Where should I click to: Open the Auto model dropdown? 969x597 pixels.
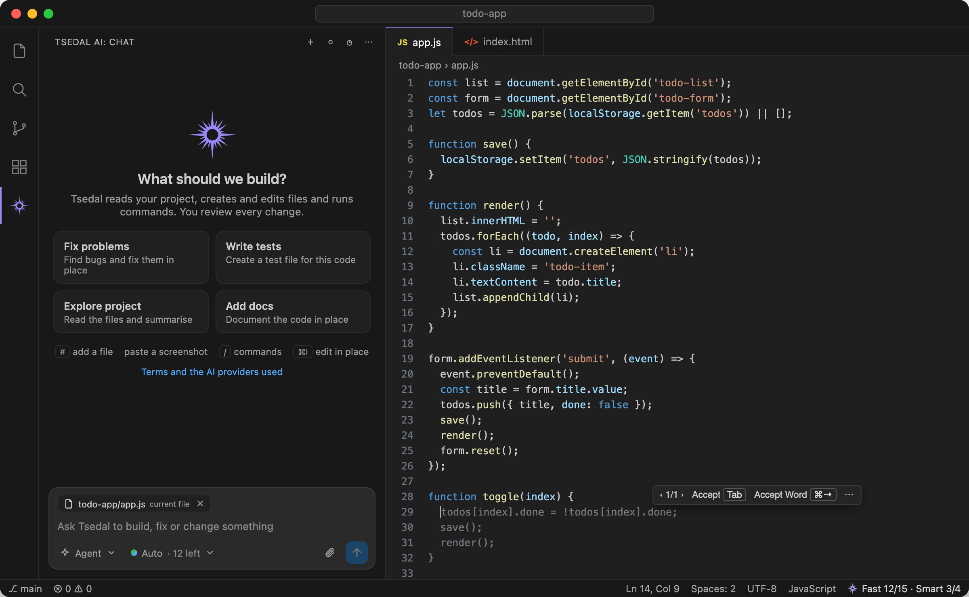(172, 553)
